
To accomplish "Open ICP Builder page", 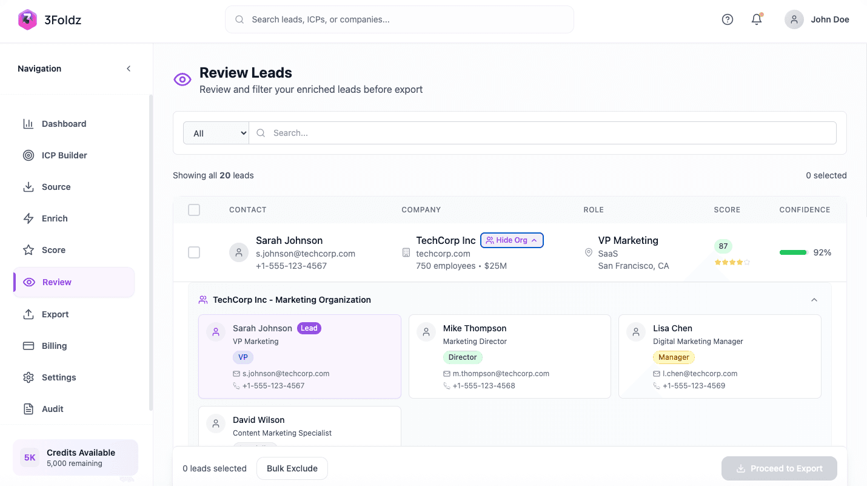I will tap(74, 155).
